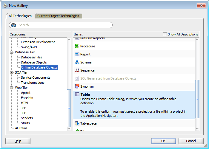Click the Items list scrollbar thumb

tap(197, 99)
